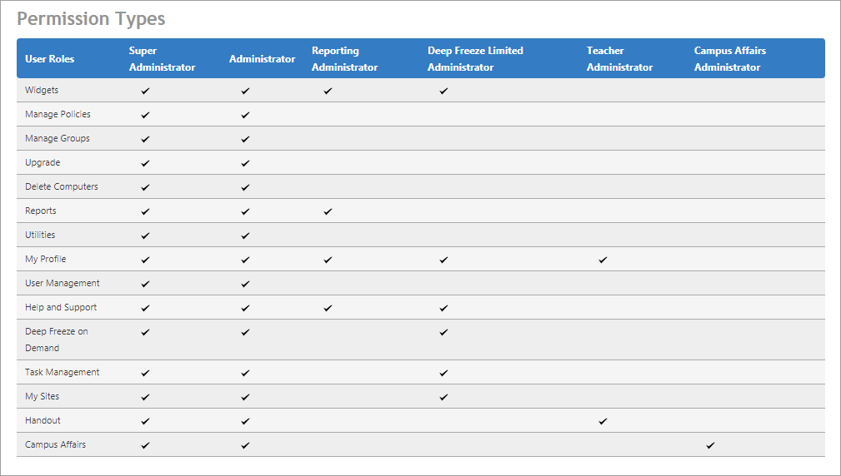
Task: Click the My Profile checkmark under Teacher Administrator
Action: (603, 260)
